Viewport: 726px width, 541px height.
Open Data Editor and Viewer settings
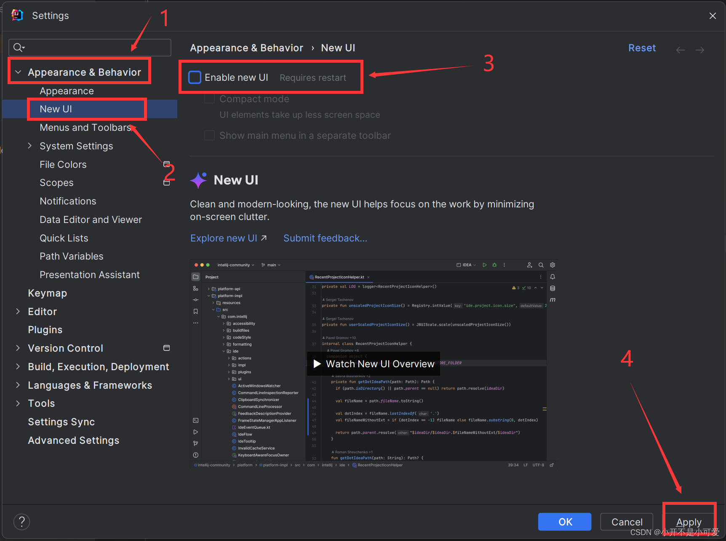click(x=91, y=220)
